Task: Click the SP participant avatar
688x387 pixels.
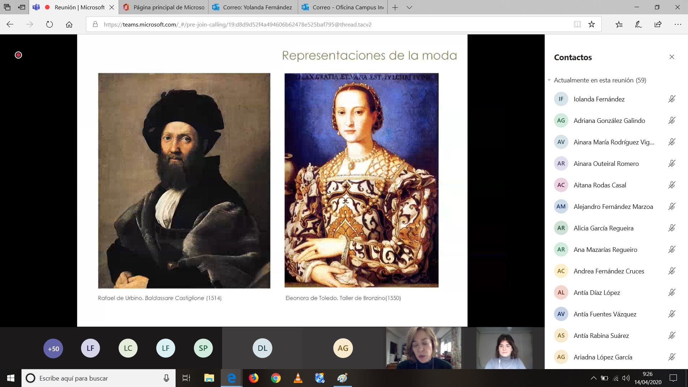Action: (x=203, y=348)
